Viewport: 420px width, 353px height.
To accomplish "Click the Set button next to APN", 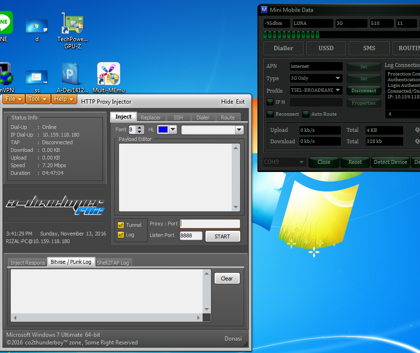I will point(364,66).
